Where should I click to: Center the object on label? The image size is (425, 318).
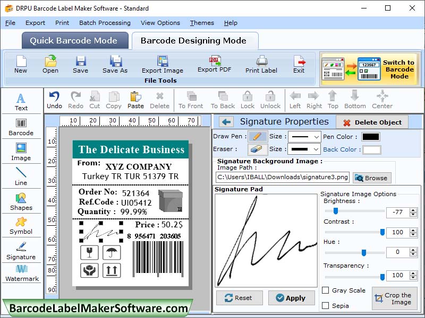pos(382,100)
